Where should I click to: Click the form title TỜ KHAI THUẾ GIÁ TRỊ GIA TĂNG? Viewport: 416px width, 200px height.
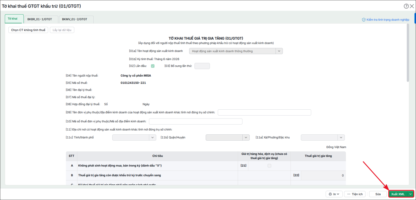(206, 38)
